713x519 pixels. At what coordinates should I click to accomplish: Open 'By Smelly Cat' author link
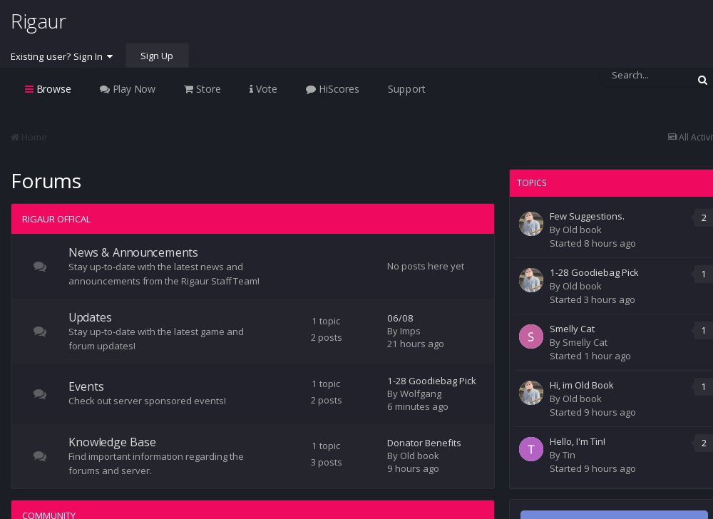585,343
